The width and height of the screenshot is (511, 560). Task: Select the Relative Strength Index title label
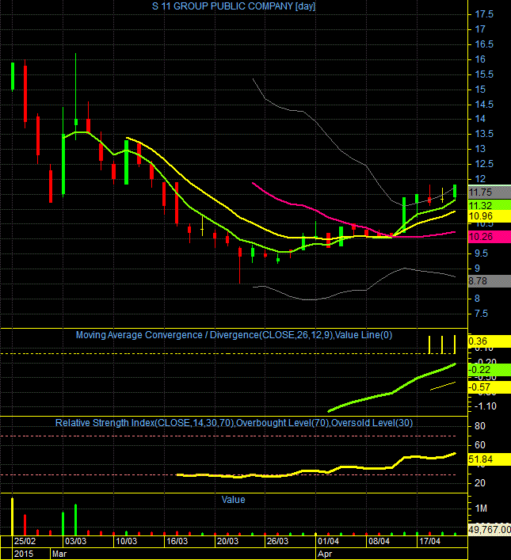pos(234,423)
